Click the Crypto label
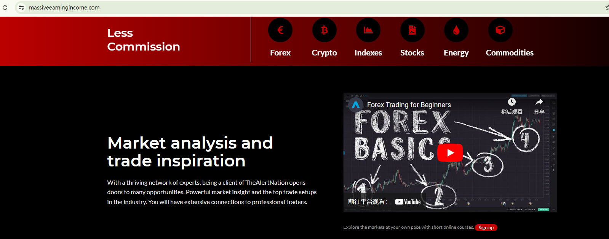Viewport: 609px width, 239px height. tap(324, 53)
